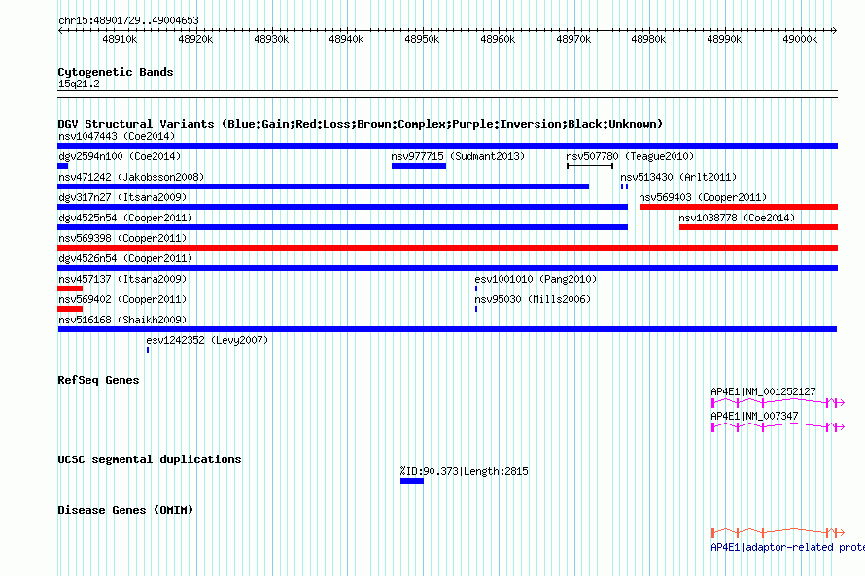
Task: Select the nsv569398 (Cooper2011) full-width red bar
Action: coord(447,248)
